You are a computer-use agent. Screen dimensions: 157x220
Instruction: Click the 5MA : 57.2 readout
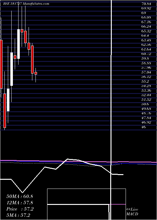click(18, 215)
